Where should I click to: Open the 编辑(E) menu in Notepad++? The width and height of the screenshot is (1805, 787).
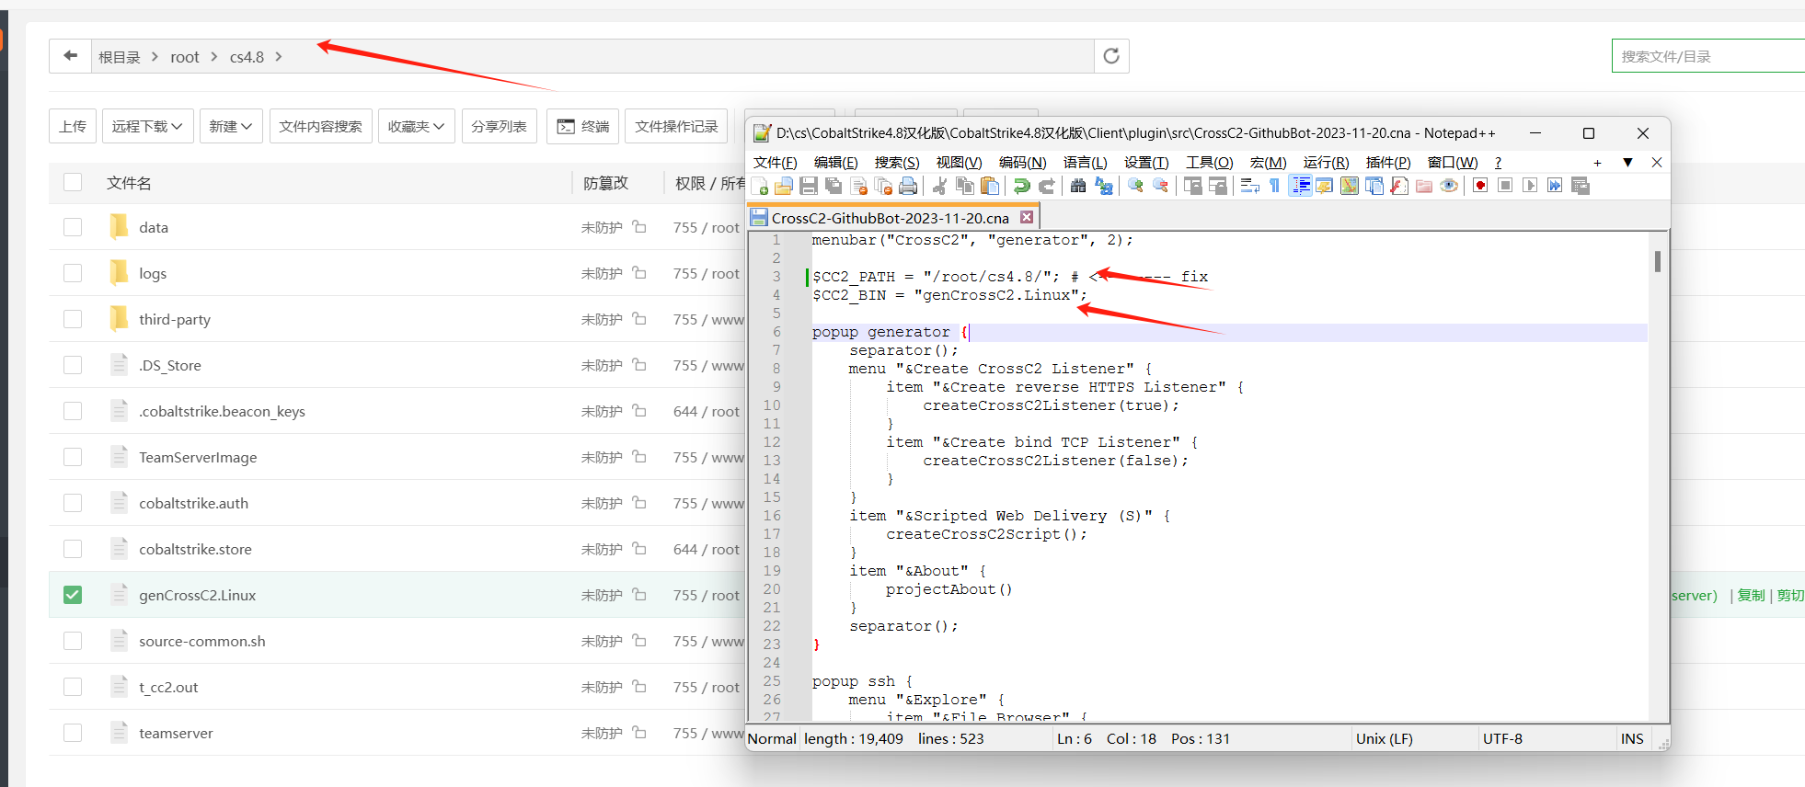pyautogui.click(x=835, y=163)
